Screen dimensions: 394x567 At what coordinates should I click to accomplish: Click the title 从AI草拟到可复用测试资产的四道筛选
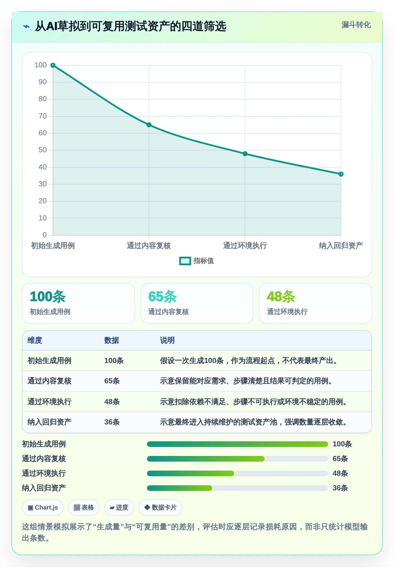tap(131, 26)
